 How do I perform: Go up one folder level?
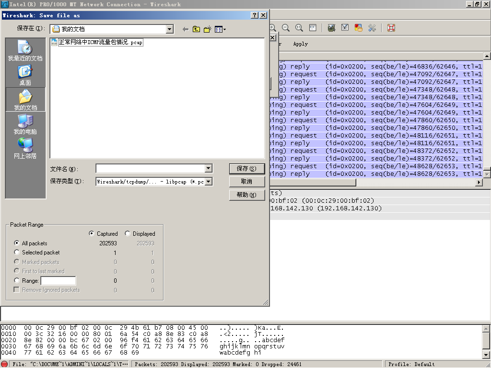196,29
